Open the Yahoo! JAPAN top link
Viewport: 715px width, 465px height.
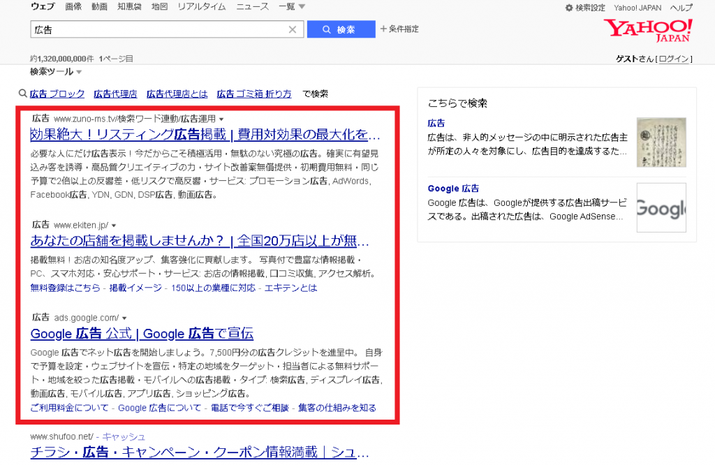point(637,8)
